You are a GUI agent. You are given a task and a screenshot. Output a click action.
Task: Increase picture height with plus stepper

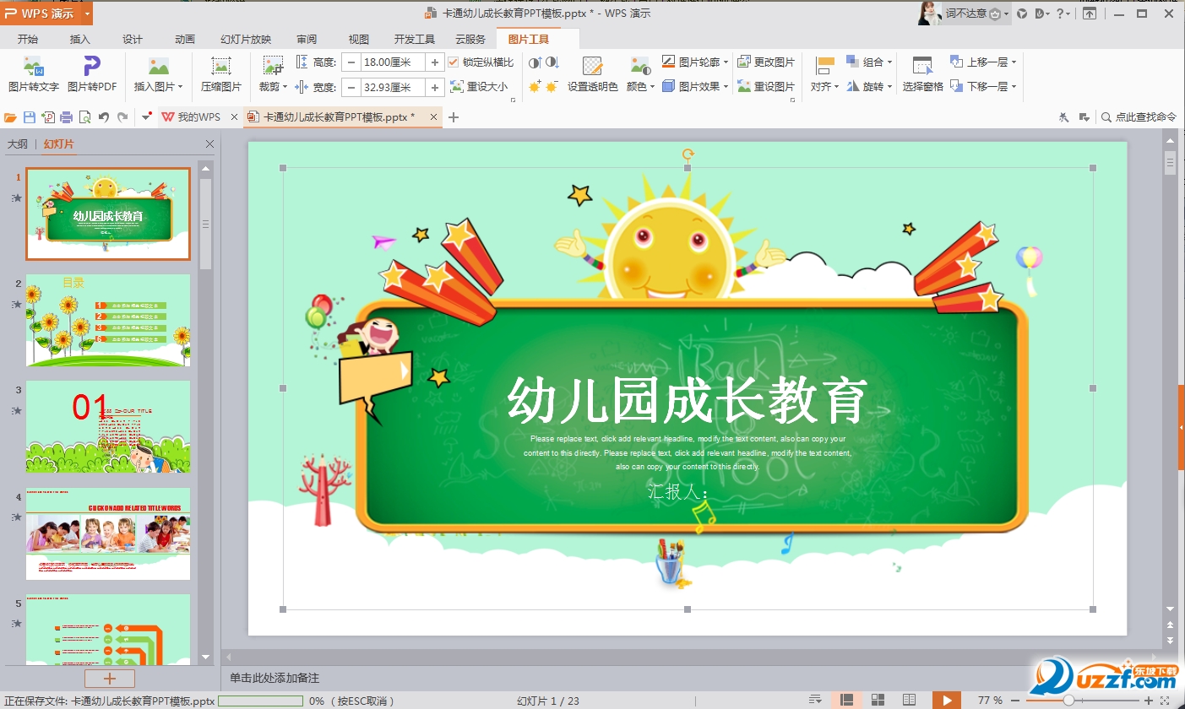pos(435,62)
